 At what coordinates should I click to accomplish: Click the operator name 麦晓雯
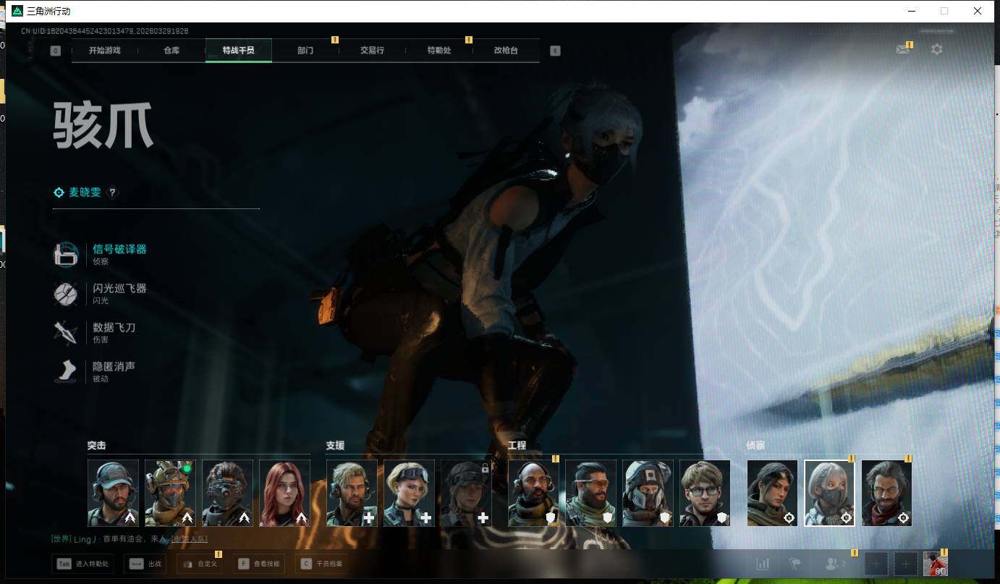[85, 192]
